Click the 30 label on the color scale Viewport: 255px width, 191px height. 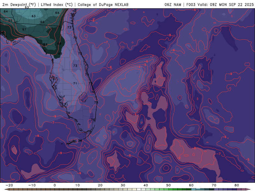(x=123, y=185)
